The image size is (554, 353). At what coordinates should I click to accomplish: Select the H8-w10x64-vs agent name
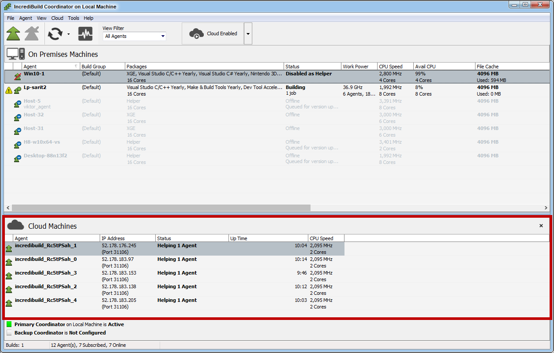click(x=41, y=142)
